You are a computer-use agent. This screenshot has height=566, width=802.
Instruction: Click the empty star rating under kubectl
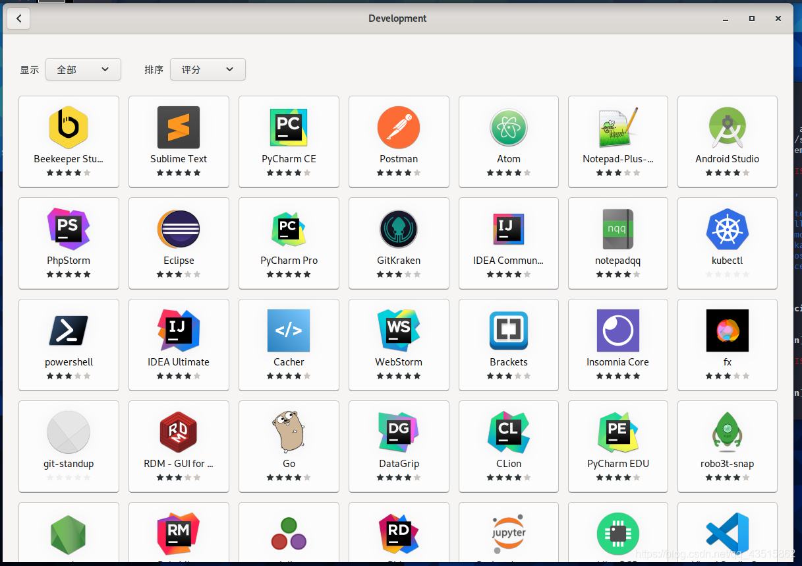pyautogui.click(x=728, y=274)
